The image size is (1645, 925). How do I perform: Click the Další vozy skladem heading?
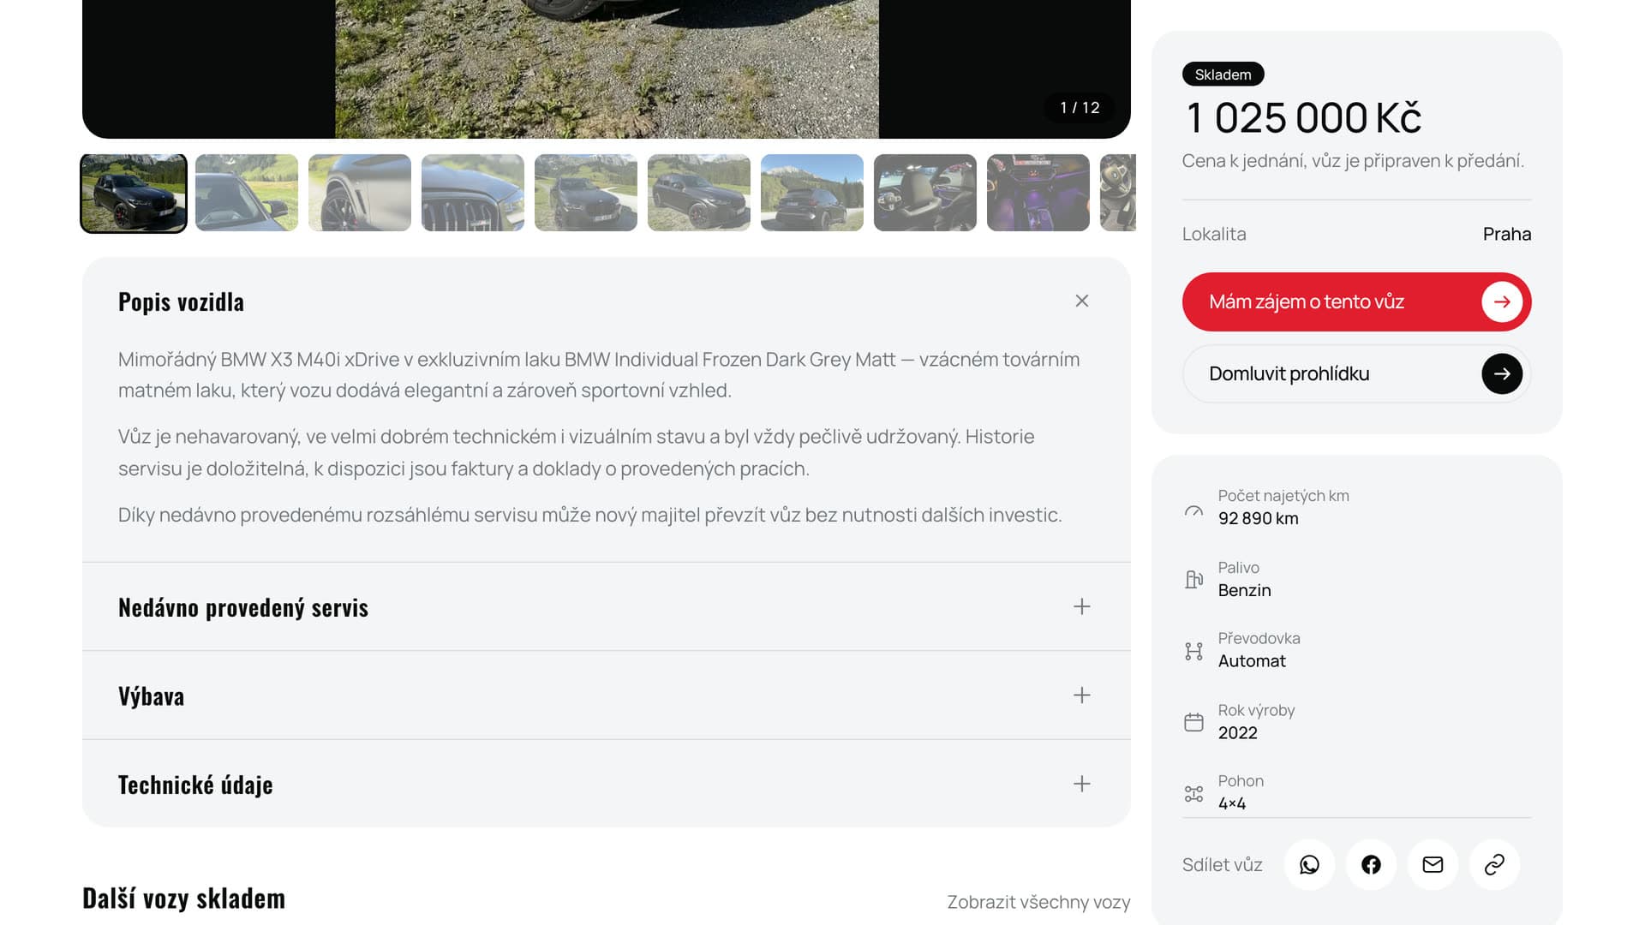tap(183, 898)
